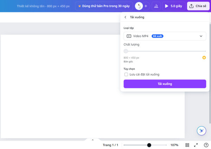Add a collaborator with the plus icon

click(x=146, y=6)
